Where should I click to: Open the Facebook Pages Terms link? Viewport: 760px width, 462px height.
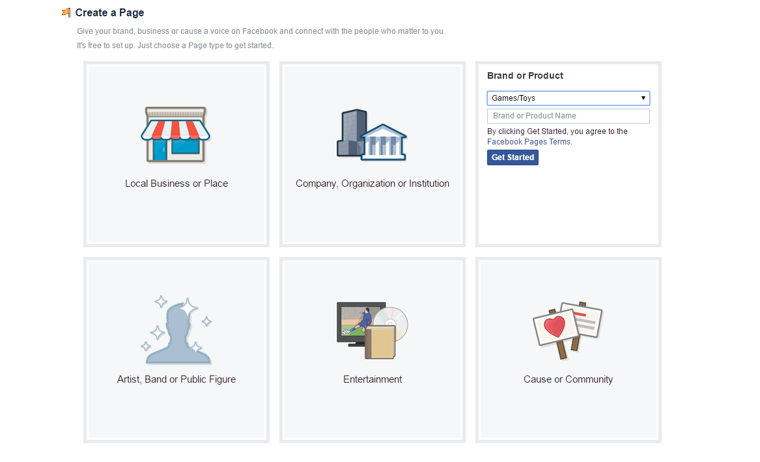tap(529, 142)
